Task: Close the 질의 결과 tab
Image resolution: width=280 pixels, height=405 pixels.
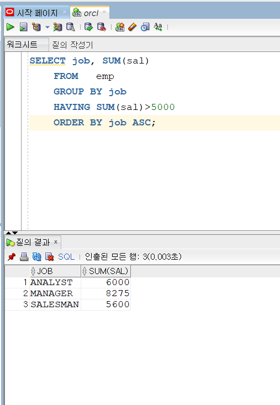Action: (55, 242)
